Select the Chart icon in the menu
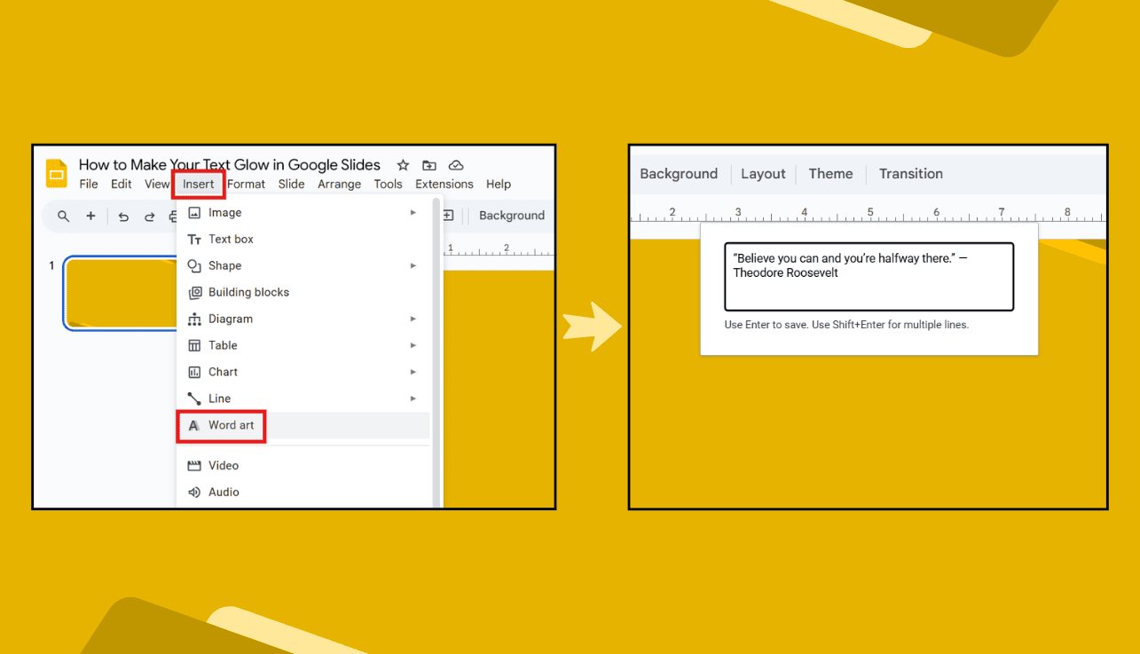Viewport: 1140px width, 654px height. [193, 372]
